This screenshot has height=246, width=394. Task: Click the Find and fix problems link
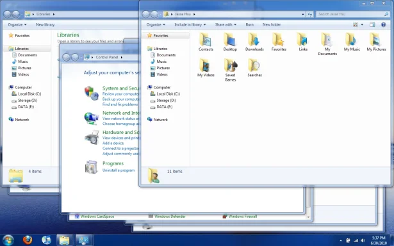[120, 104]
